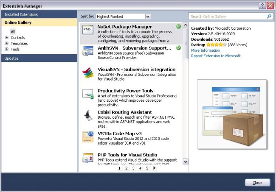The height and width of the screenshot is (192, 276).
Task: Click the NuGet package preview thumbnail
Action: coord(232,114)
